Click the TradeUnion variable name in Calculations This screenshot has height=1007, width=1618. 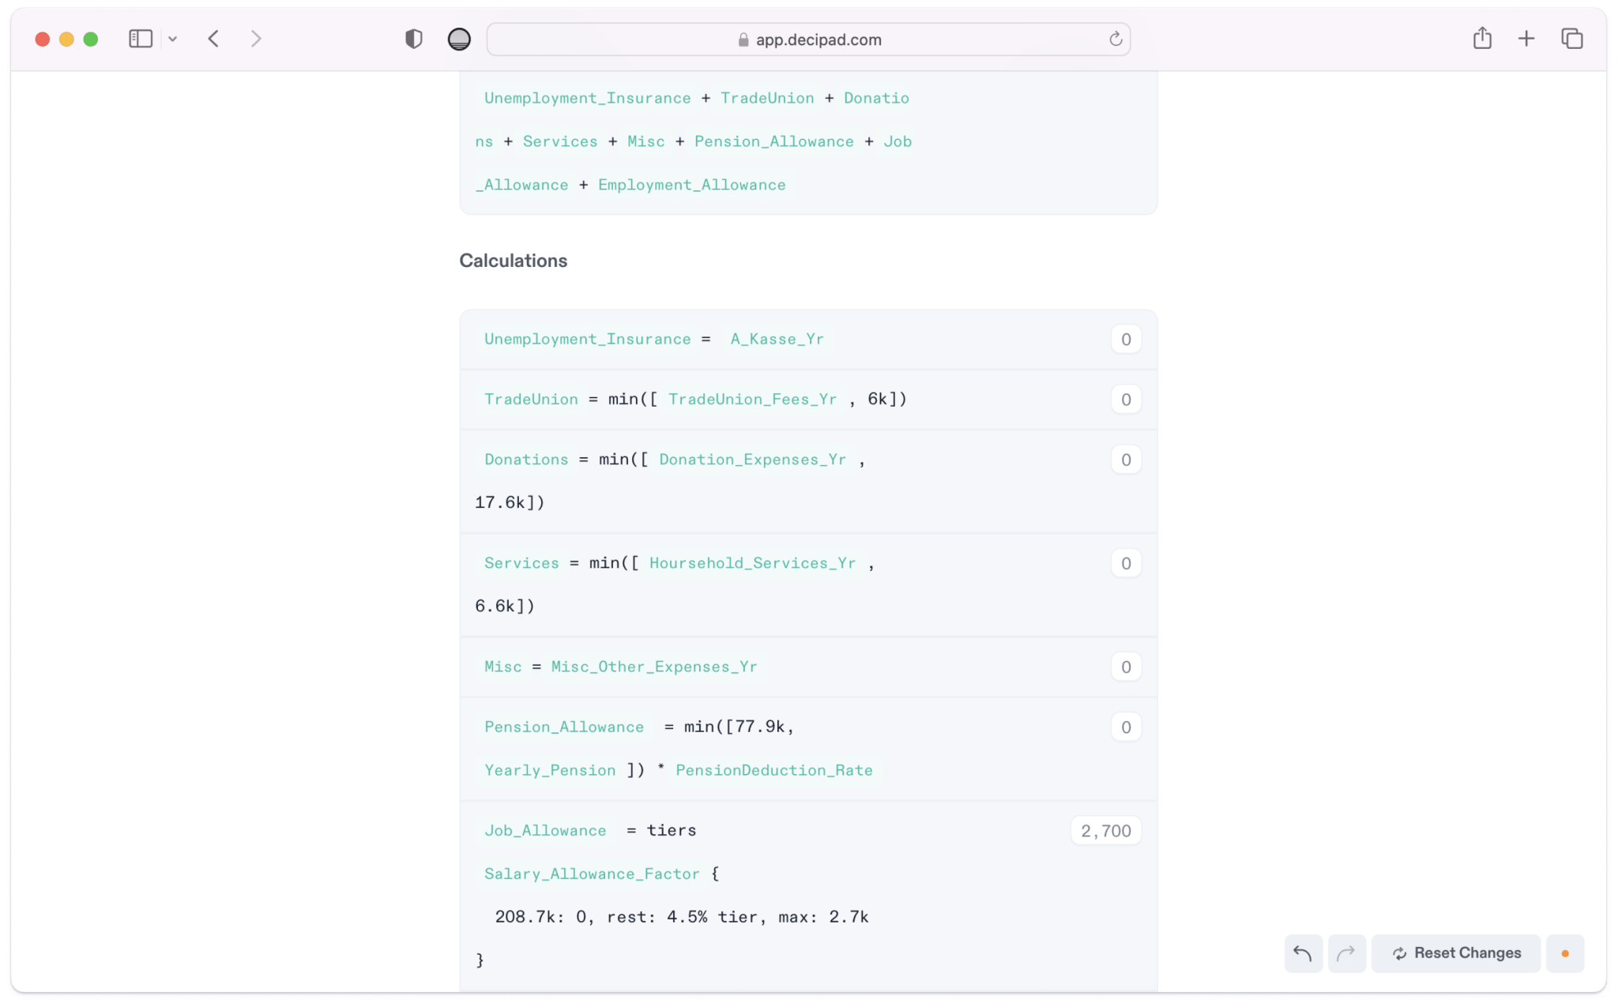click(531, 399)
